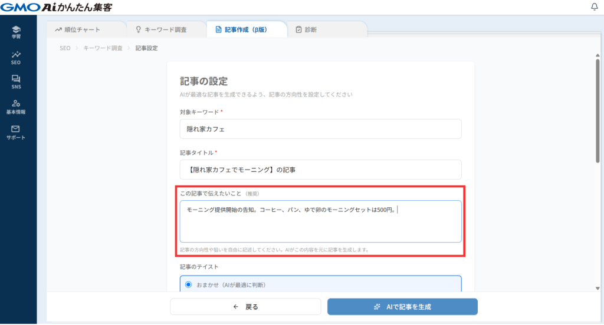The image size is (604, 325).
Task: Click the 記事タイトル input field
Action: (320, 170)
